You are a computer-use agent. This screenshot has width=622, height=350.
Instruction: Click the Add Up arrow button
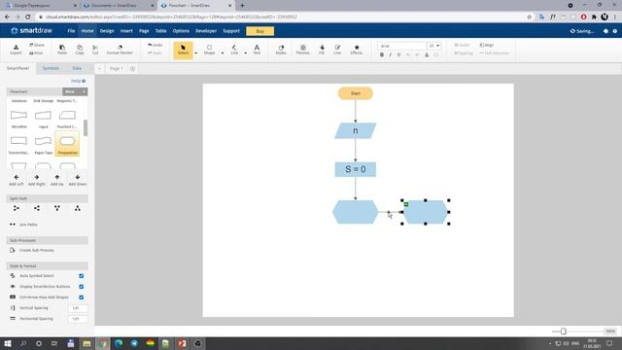coord(57,180)
